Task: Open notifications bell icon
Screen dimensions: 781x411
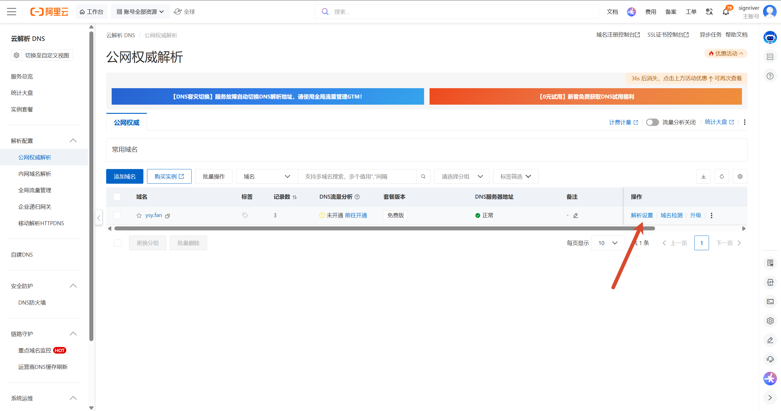Action: pos(726,12)
